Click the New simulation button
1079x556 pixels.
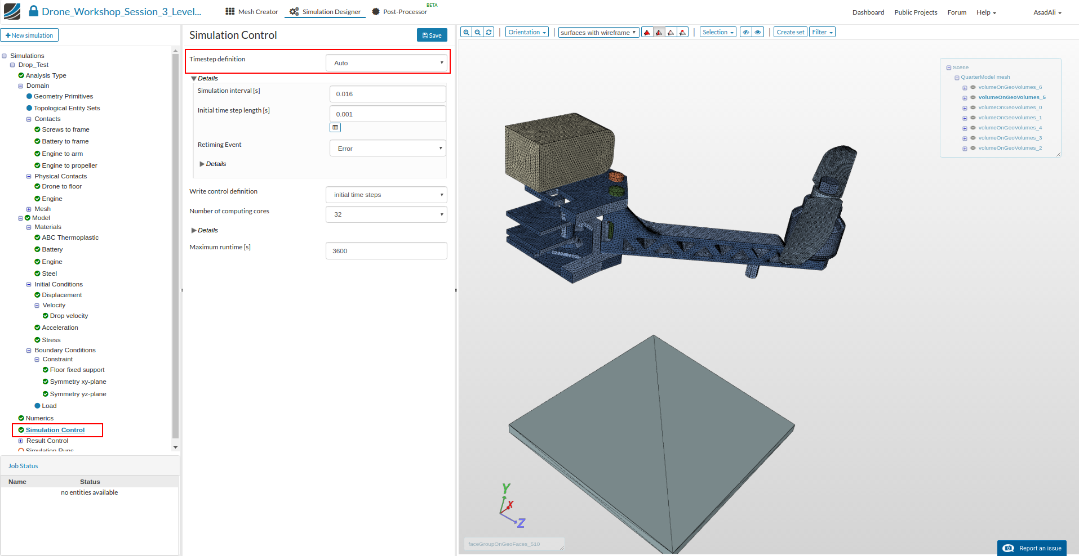(29, 35)
